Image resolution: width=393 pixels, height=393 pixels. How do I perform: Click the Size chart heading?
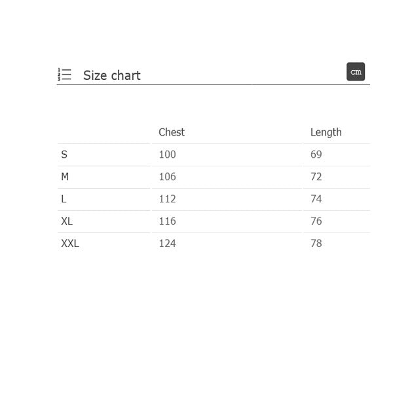pos(112,75)
